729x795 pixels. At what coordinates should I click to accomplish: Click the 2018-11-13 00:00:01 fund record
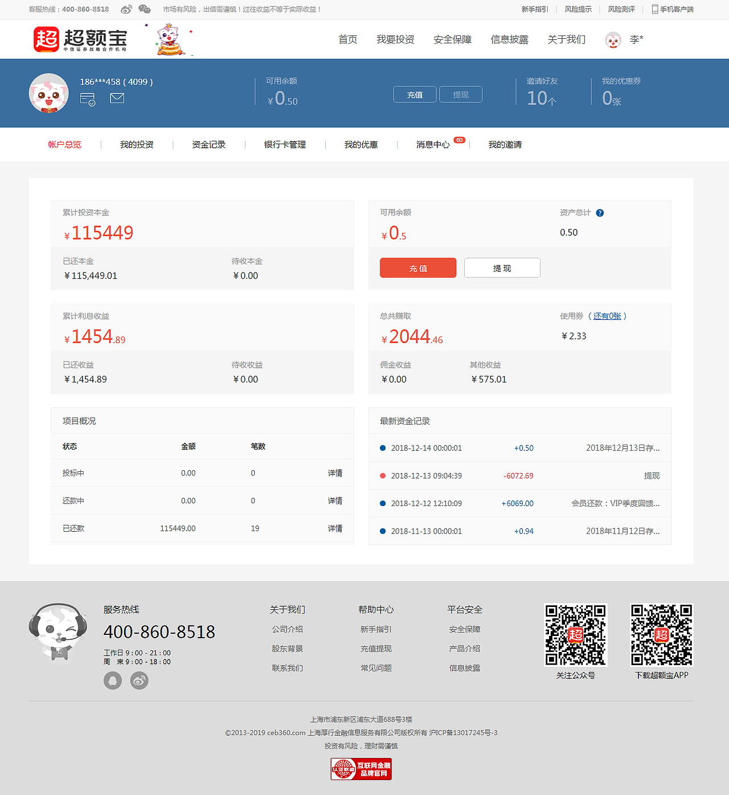point(520,531)
